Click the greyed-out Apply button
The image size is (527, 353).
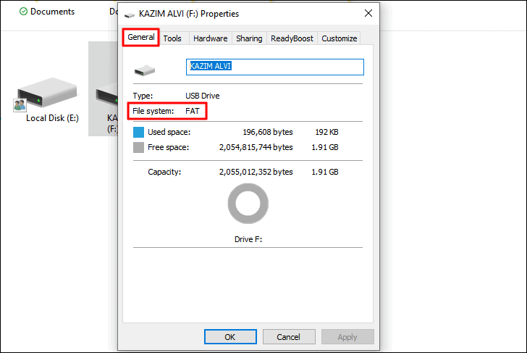347,337
